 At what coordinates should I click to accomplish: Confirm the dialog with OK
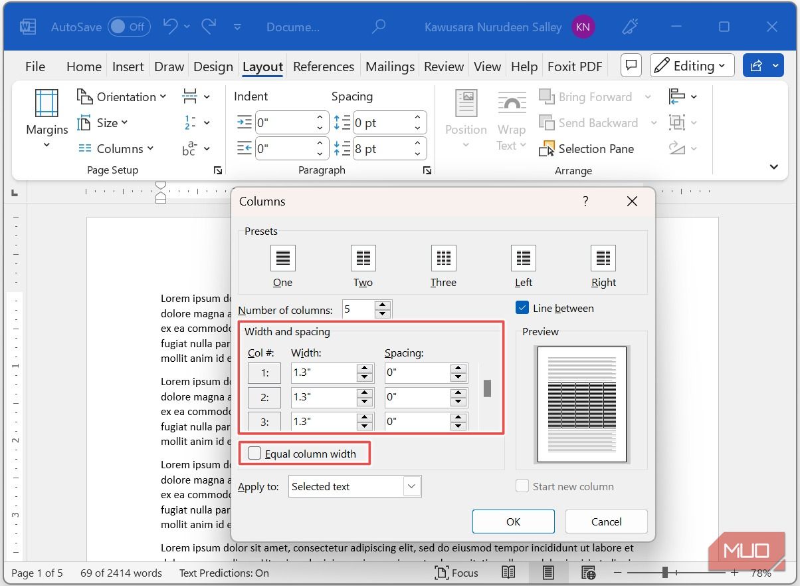click(x=513, y=521)
